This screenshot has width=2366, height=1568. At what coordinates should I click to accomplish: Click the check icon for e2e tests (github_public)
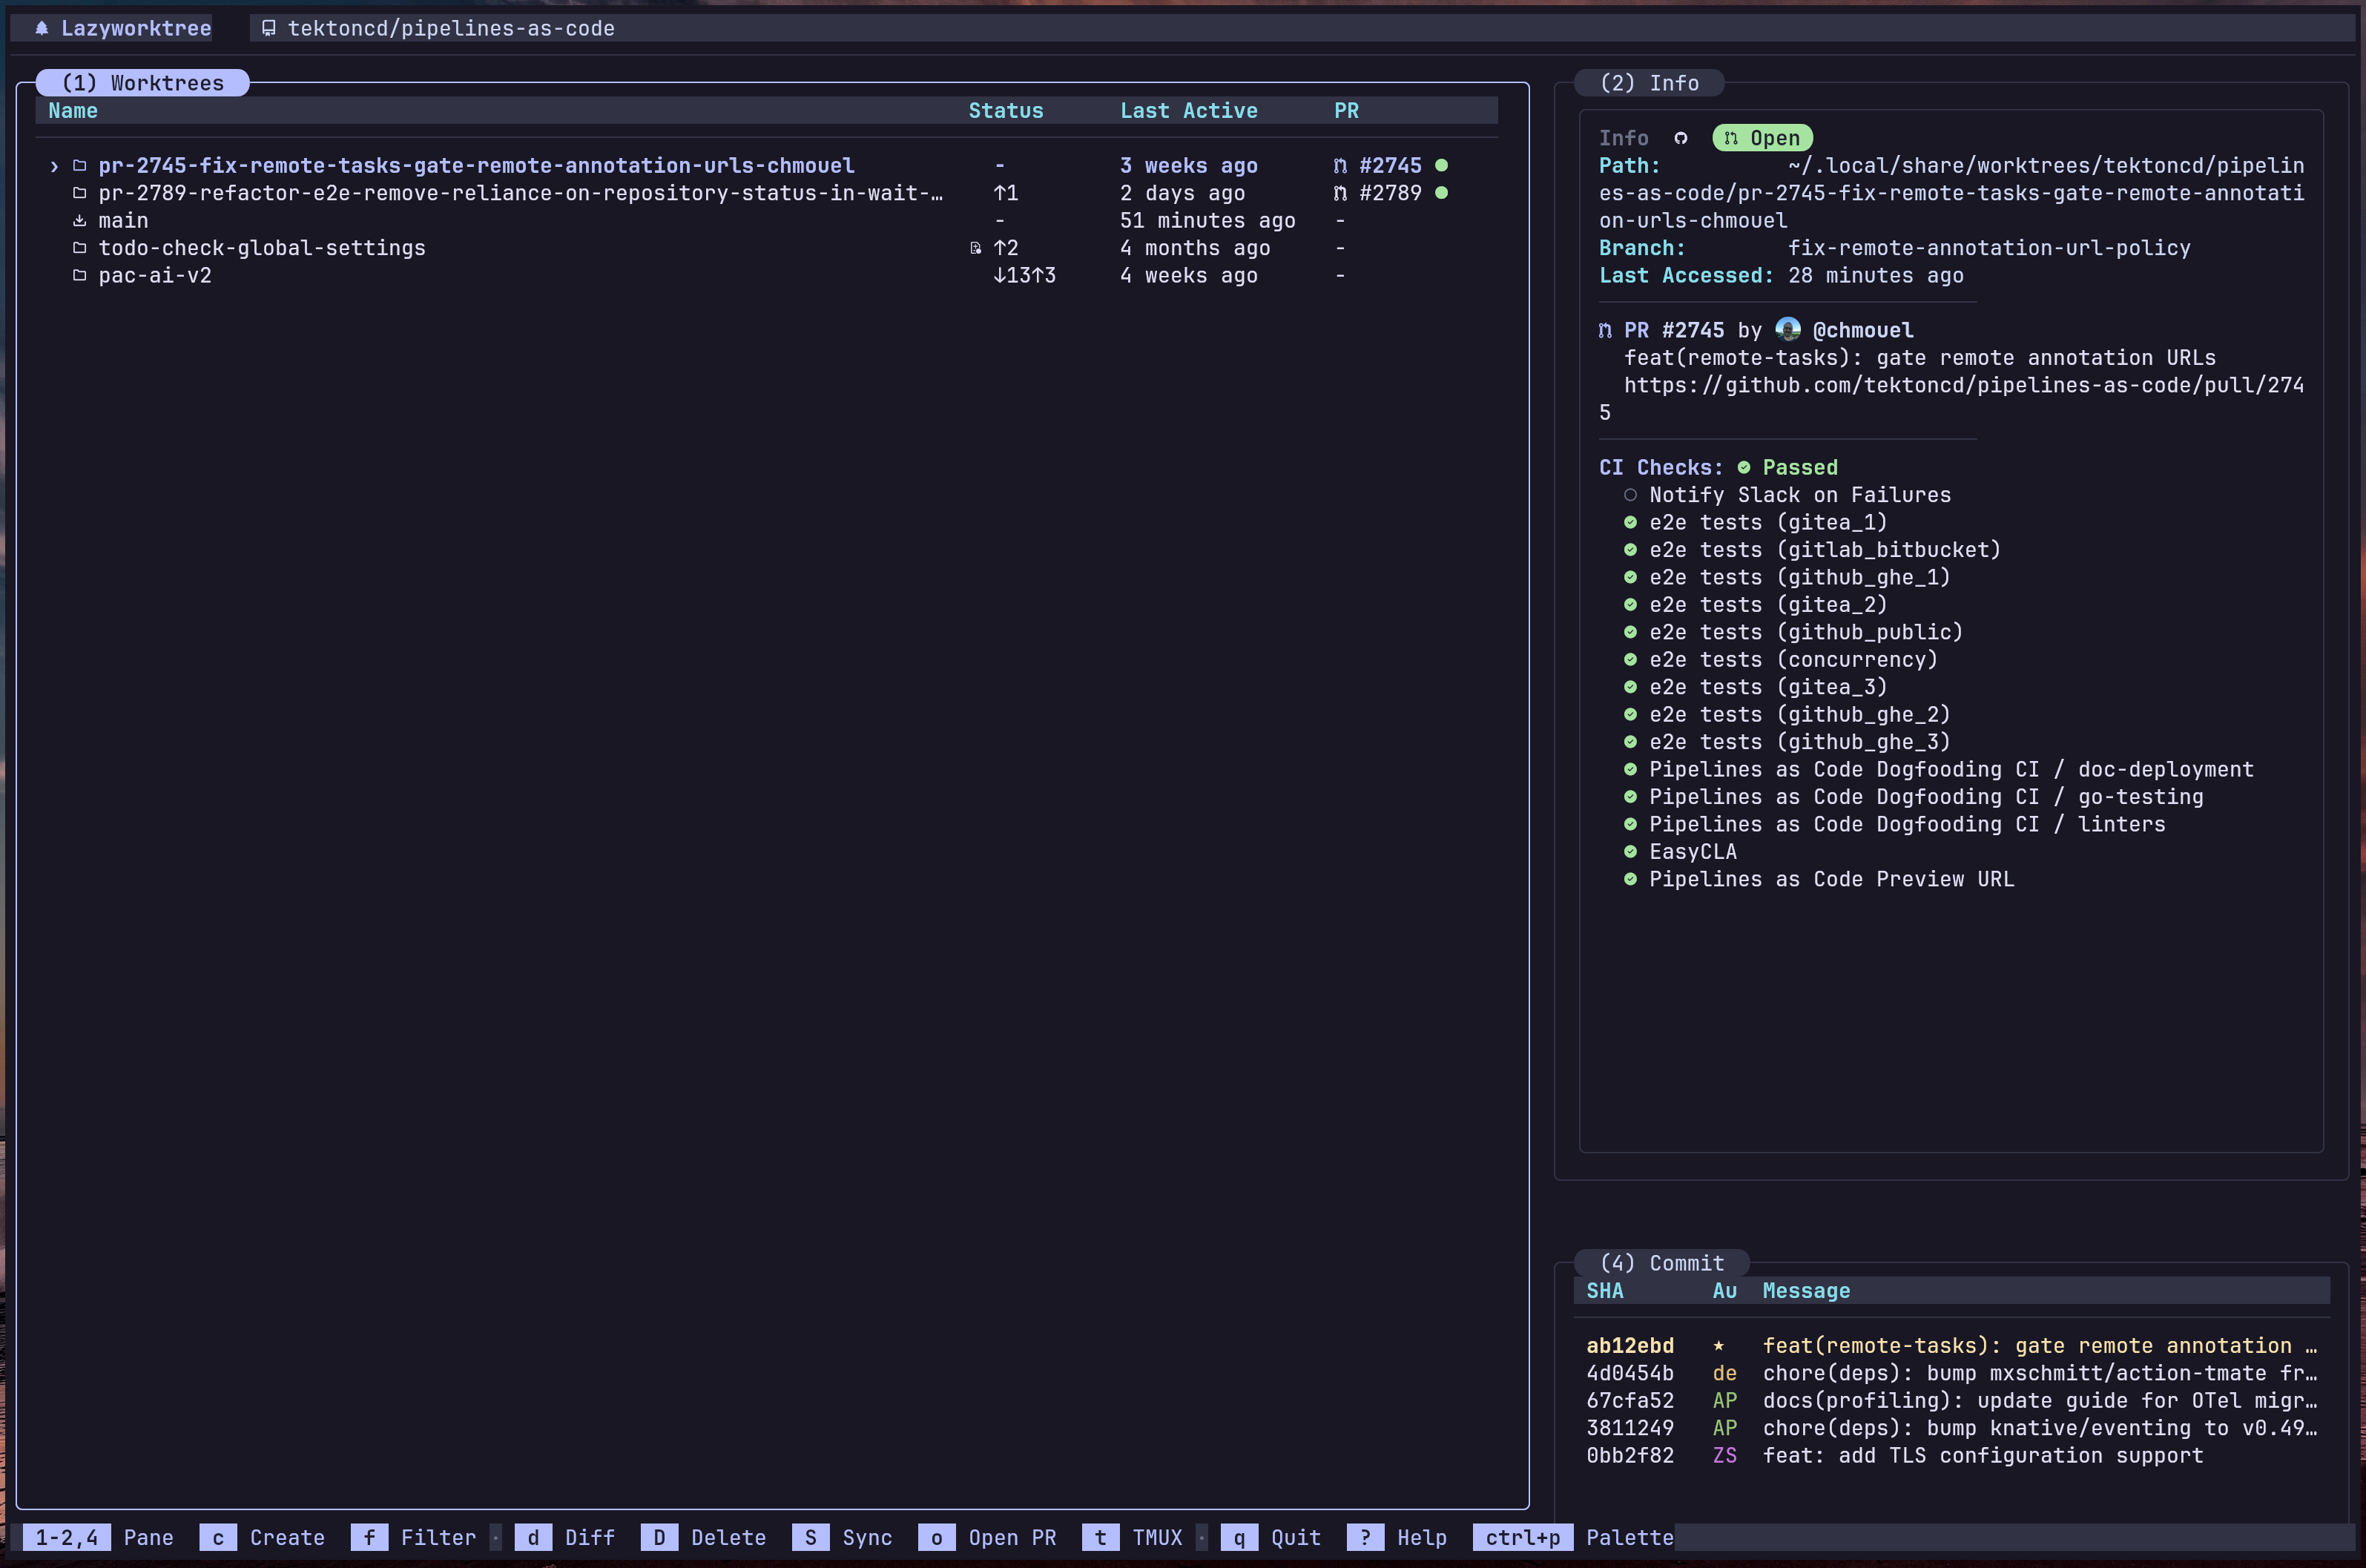(x=1630, y=632)
